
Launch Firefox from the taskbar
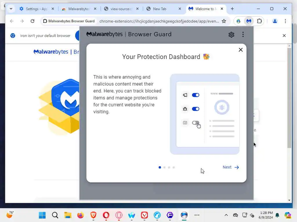[81, 215]
